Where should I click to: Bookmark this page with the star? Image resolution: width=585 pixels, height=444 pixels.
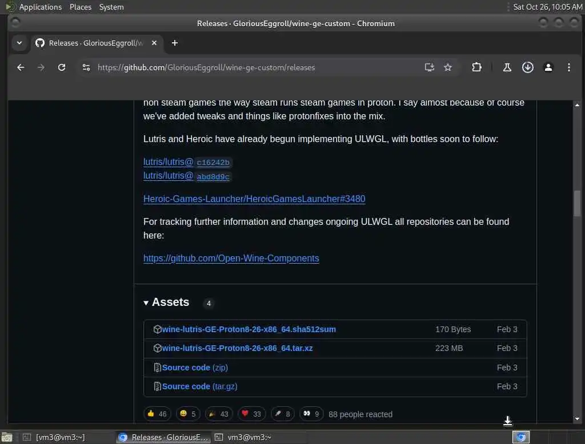tap(448, 67)
